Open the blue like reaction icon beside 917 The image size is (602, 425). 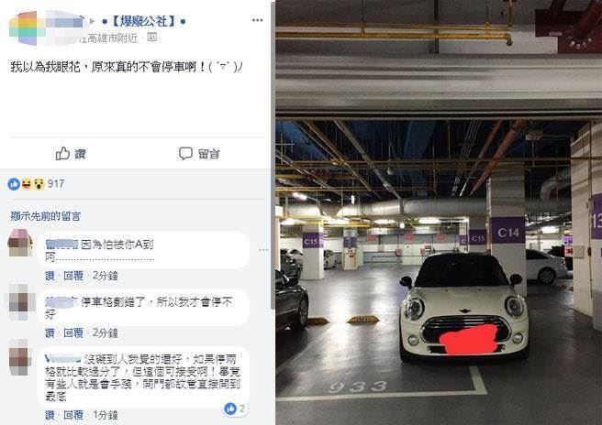tap(14, 184)
